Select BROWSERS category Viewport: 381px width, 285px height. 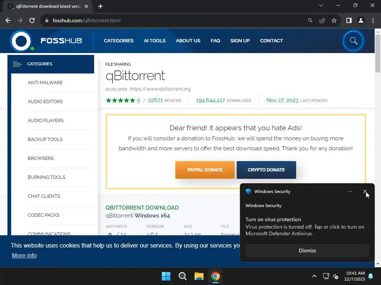tap(41, 158)
